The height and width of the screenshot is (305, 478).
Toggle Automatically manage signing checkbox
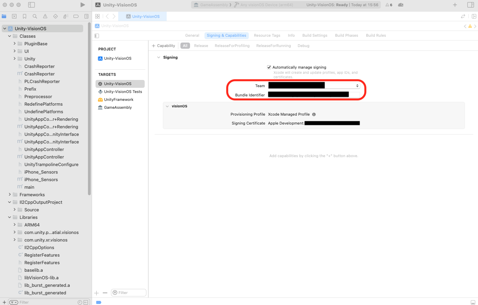pyautogui.click(x=269, y=67)
